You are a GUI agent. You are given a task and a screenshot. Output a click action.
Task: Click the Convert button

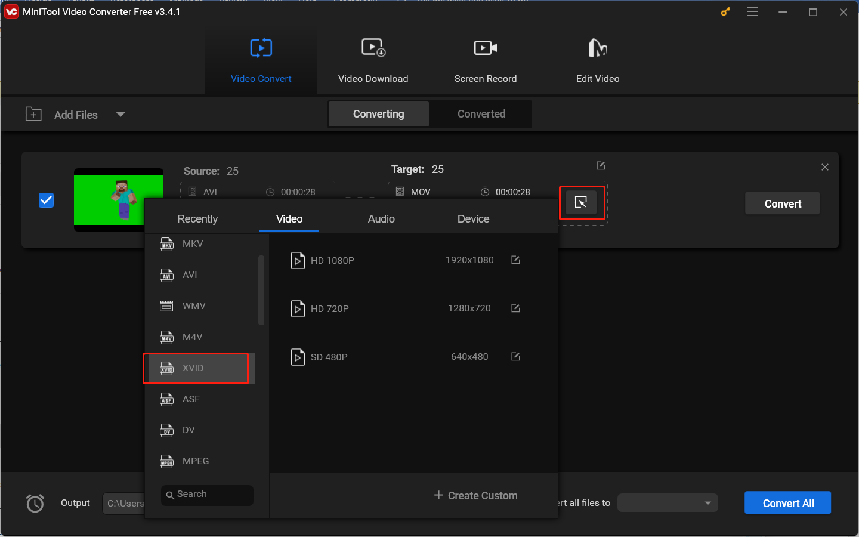[783, 203]
